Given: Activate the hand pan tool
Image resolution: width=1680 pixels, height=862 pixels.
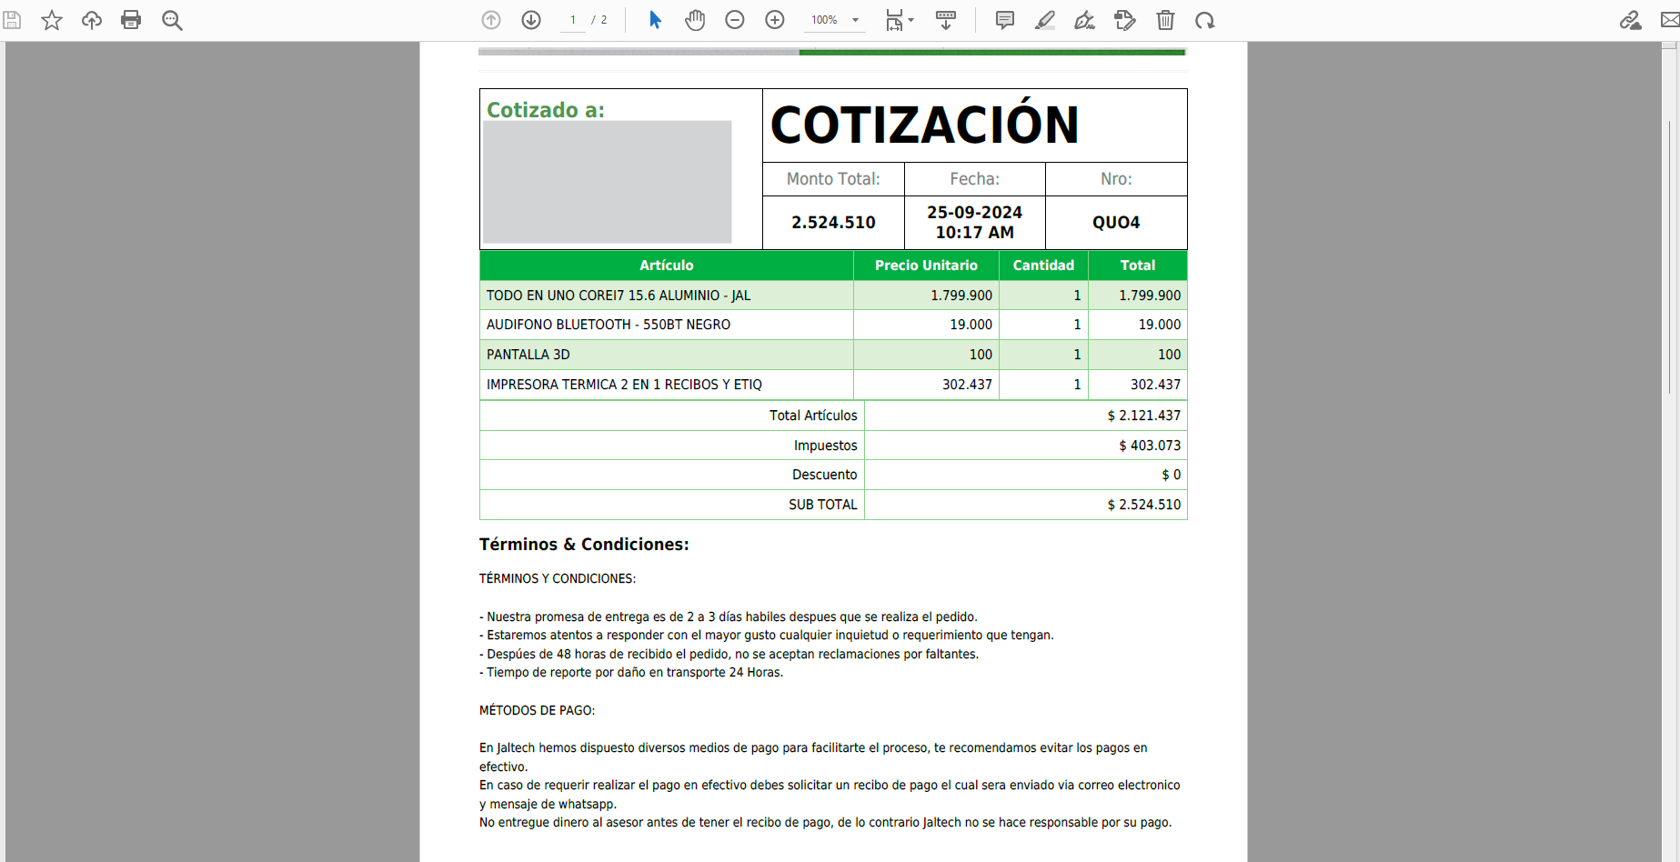Looking at the screenshot, I should pyautogui.click(x=695, y=20).
